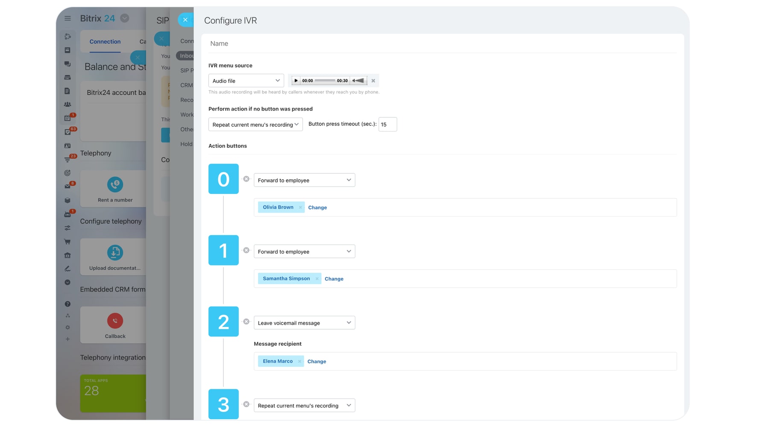Open the hamburger menu in sidebar

coord(68,18)
